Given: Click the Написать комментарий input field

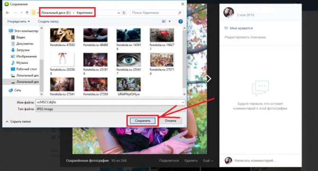Looking at the screenshot, I should (255, 161).
